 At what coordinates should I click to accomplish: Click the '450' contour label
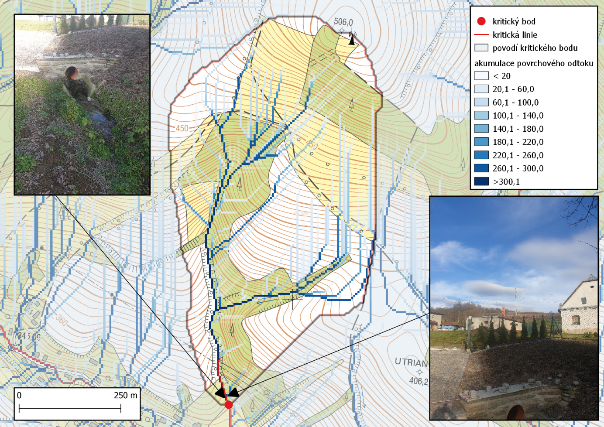182,128
